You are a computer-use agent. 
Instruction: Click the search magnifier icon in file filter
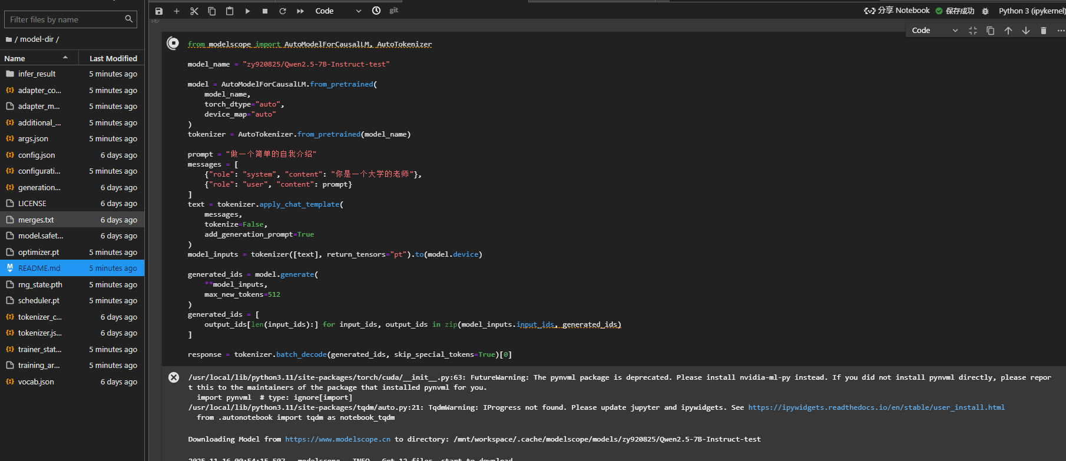click(129, 19)
